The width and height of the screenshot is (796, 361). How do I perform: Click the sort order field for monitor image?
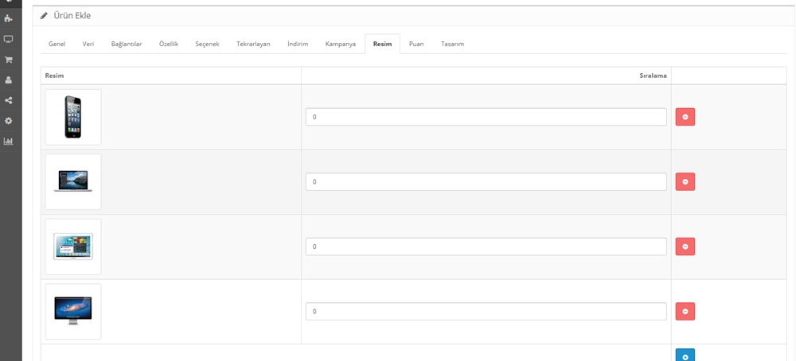(486, 312)
